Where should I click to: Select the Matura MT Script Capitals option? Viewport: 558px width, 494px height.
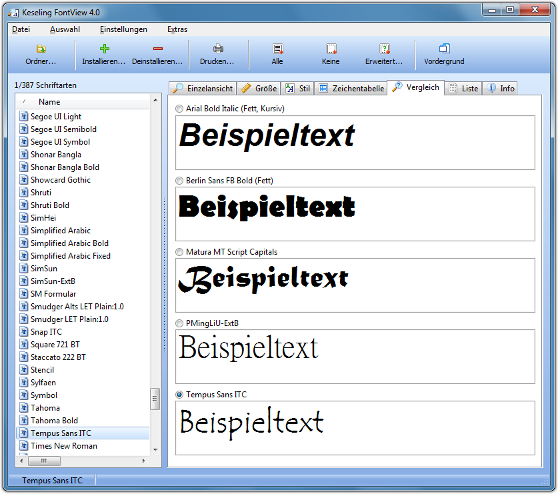(x=179, y=252)
